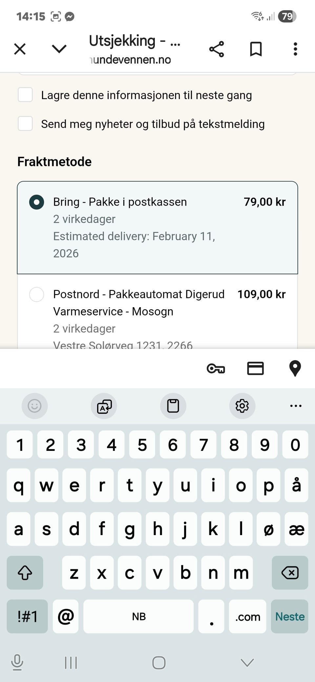Viewport: 315px width, 682px height.
Task: Tap the Neste key
Action: click(x=290, y=616)
